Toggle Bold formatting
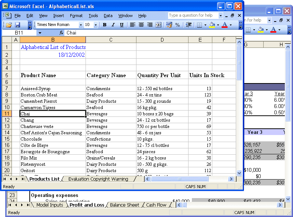 tap(104, 25)
